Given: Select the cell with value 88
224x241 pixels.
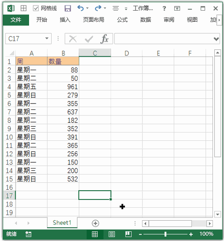Looking at the screenshot, I should [x=63, y=70].
